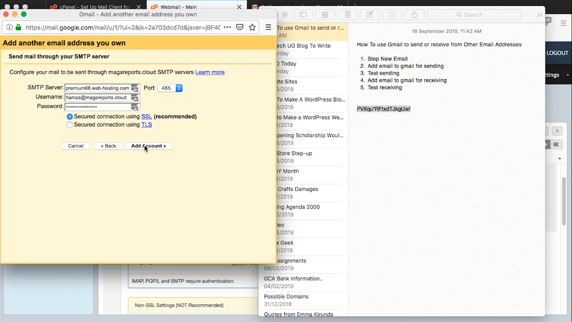Collapse the settings arrow next to LOGOUT area
Screen dimensions: 572x322
(567, 75)
